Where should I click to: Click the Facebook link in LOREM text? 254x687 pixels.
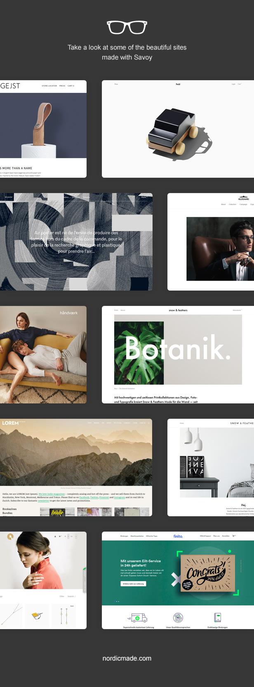(x=84, y=497)
